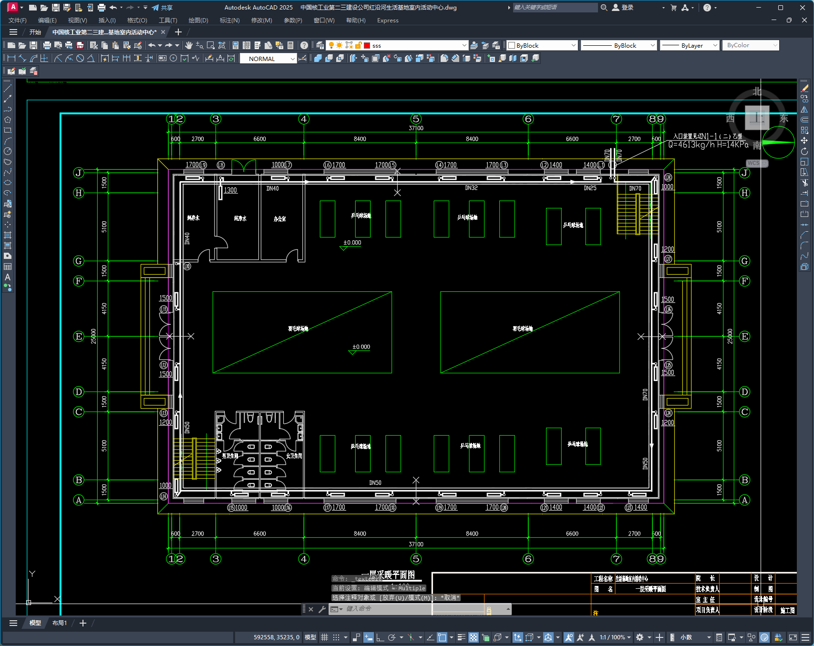
Task: Open the ByBlock color control
Action: click(542, 45)
